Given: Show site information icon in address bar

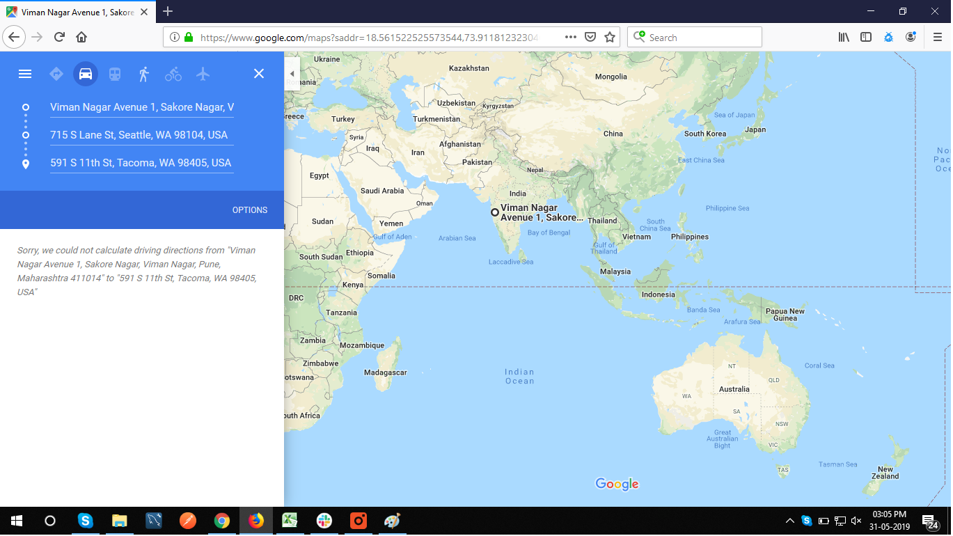Looking at the screenshot, I should point(175,37).
